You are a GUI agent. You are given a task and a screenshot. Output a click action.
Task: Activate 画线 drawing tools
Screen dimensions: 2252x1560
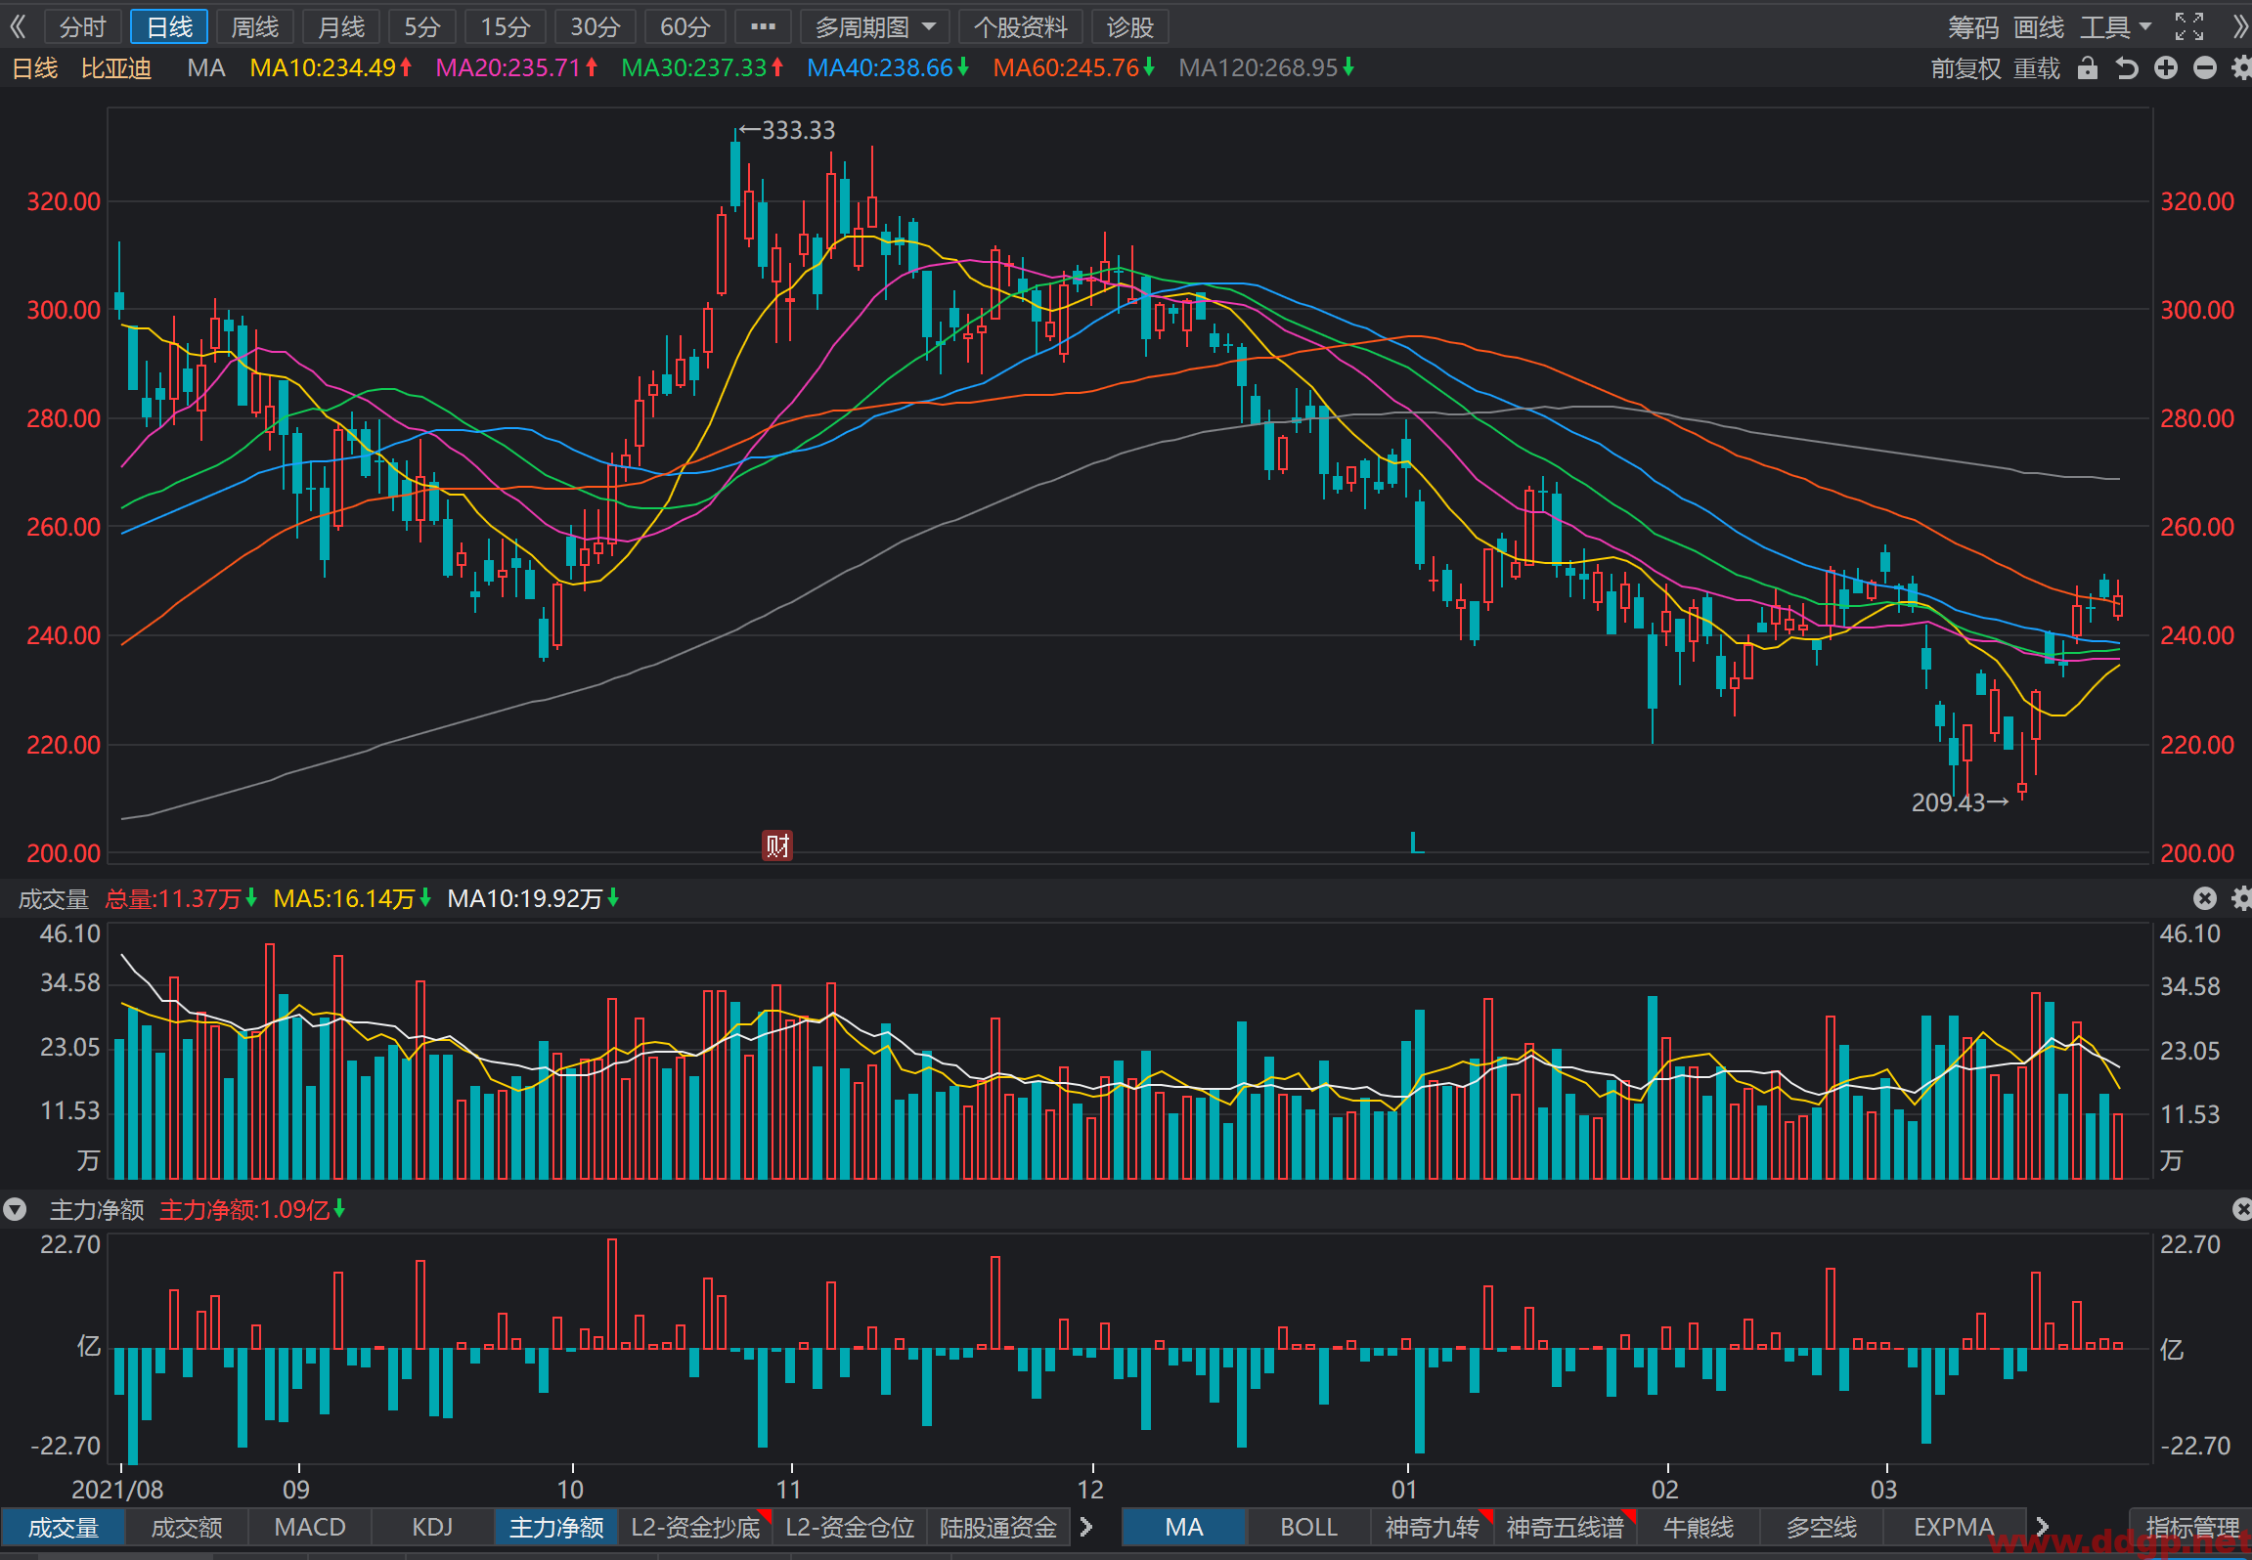pos(2039,26)
